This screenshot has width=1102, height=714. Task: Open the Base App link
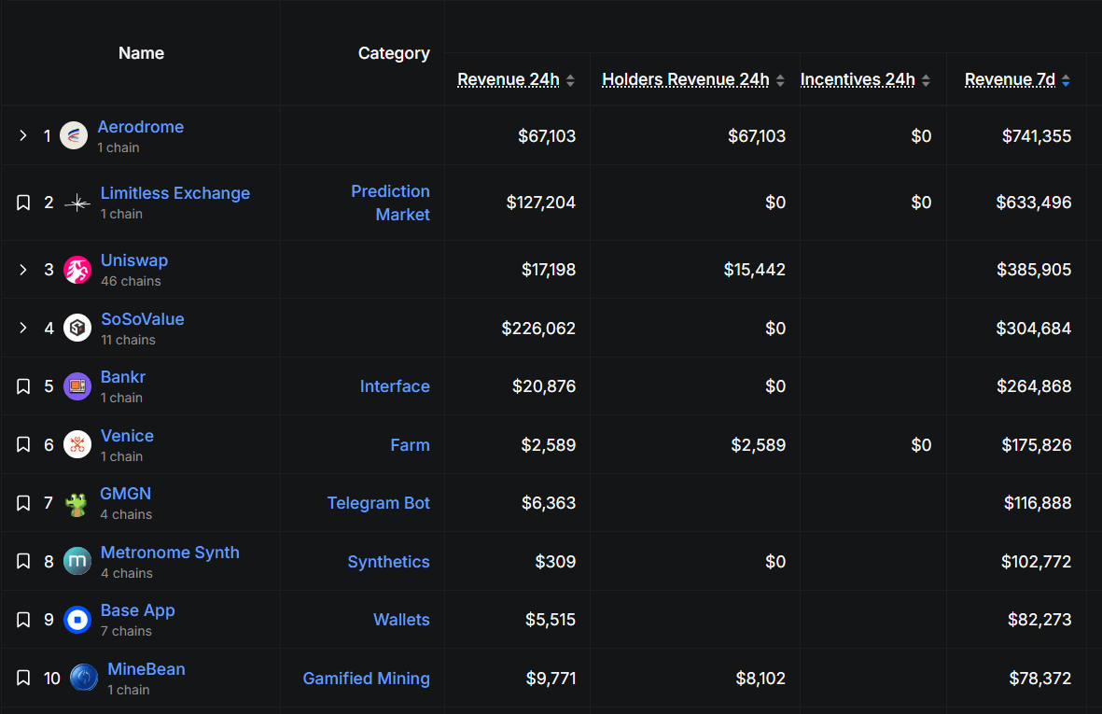(138, 611)
